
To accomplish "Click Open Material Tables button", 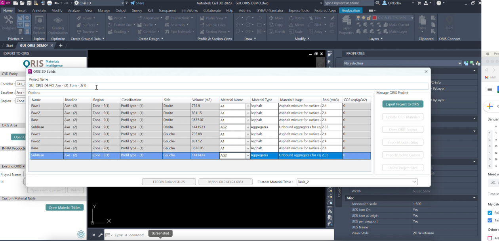I will click(65, 207).
